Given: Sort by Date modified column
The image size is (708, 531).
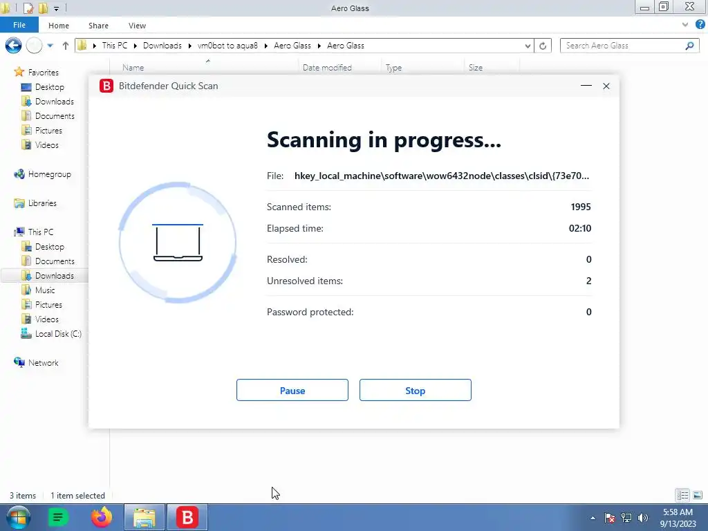Looking at the screenshot, I should point(327,68).
